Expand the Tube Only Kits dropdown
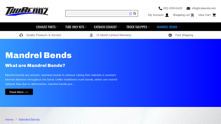The image size is (221, 124). click(x=76, y=27)
